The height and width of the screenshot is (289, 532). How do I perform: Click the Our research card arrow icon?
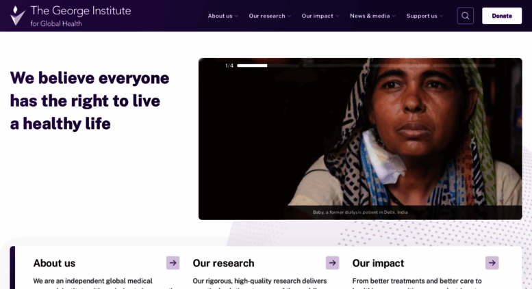click(x=333, y=263)
